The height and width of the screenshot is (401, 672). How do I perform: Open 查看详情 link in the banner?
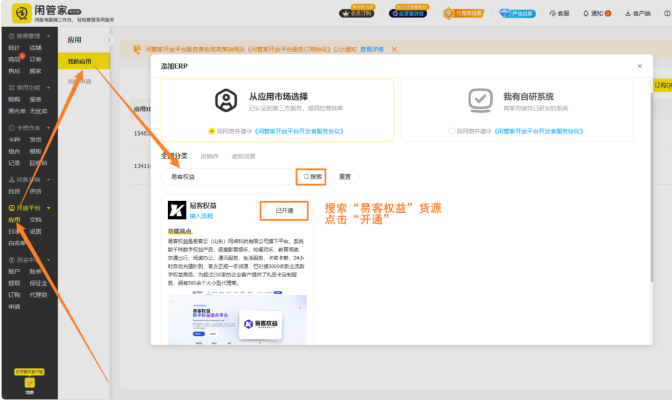pyautogui.click(x=371, y=49)
